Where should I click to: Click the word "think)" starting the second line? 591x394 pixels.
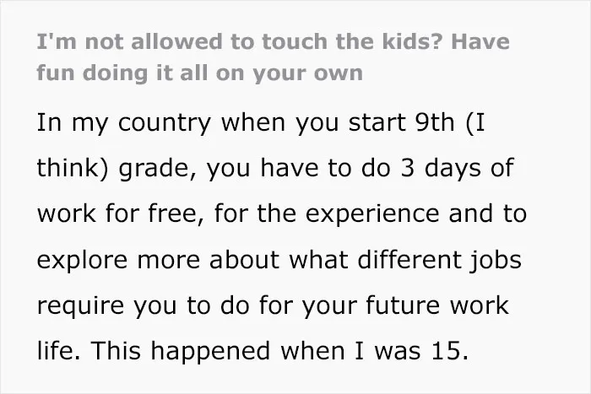(x=73, y=167)
